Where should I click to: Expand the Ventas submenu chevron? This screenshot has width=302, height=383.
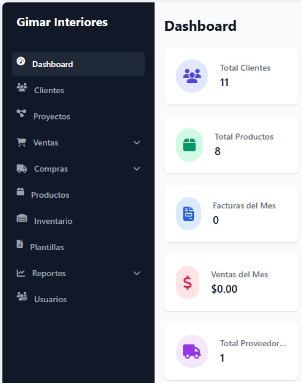click(137, 143)
